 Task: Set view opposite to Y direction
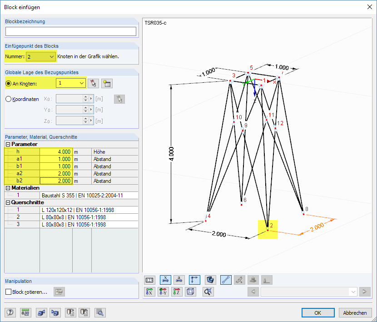point(164,292)
